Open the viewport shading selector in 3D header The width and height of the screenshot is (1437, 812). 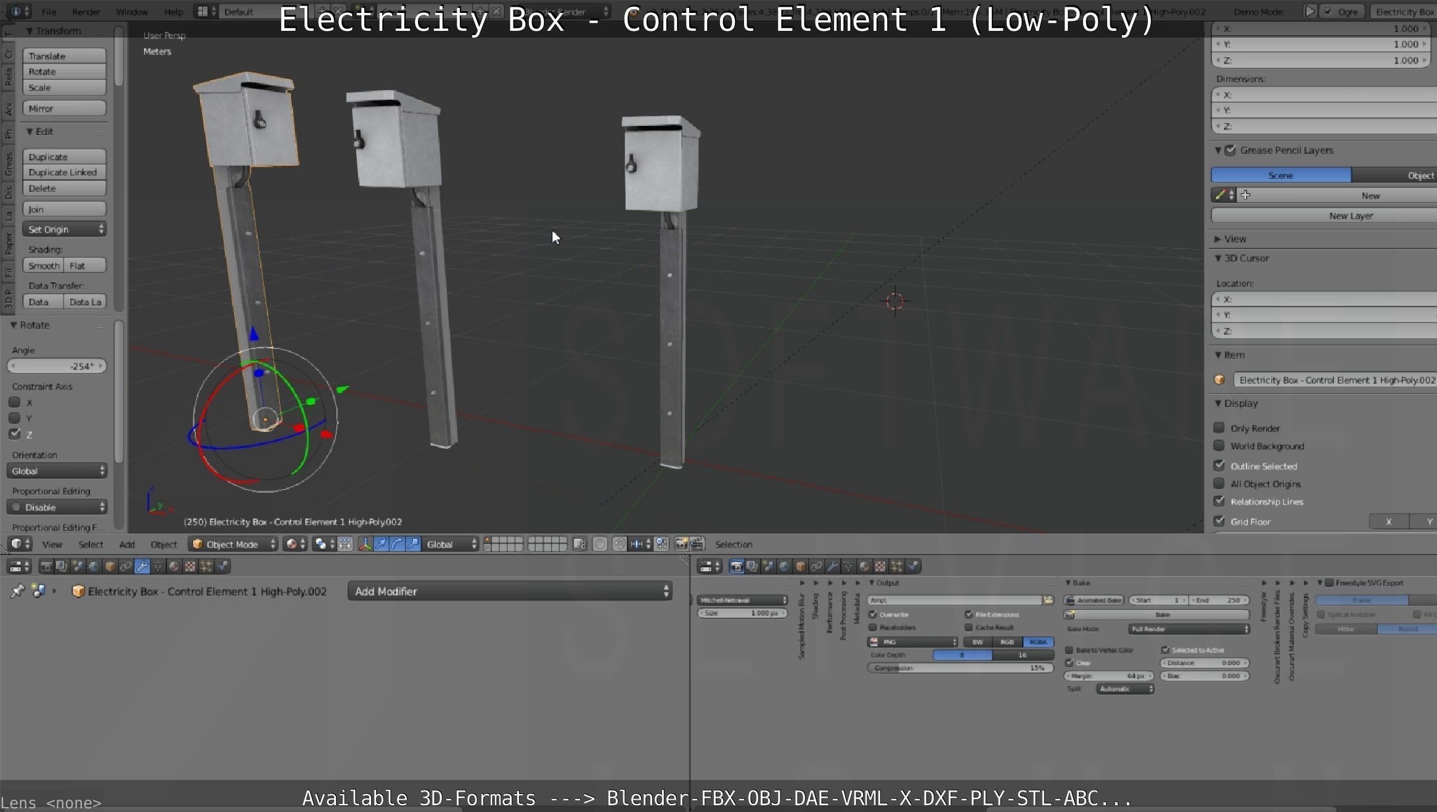(295, 544)
